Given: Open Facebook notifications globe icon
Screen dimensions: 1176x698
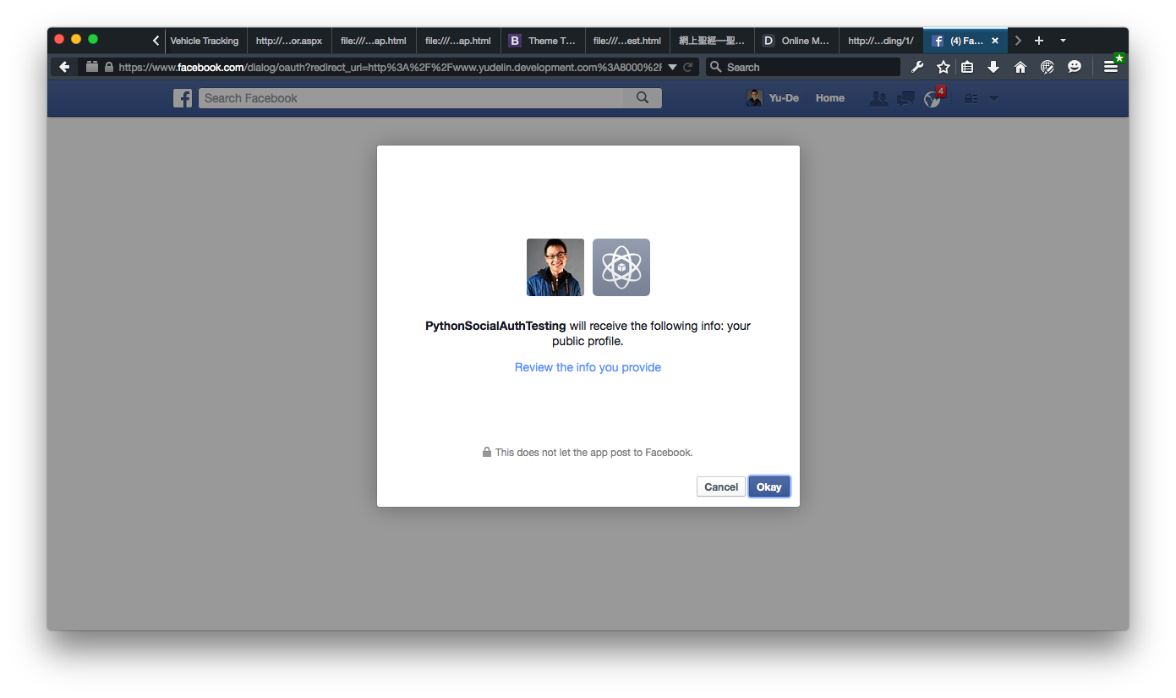Looking at the screenshot, I should (933, 99).
